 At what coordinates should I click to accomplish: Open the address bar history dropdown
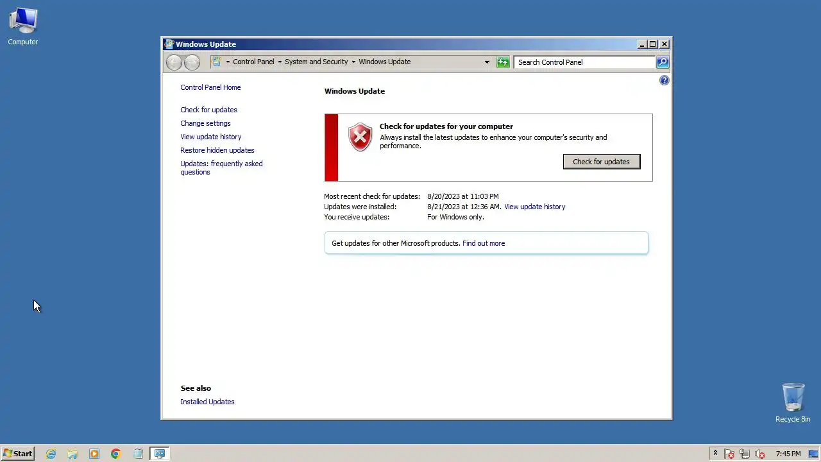pos(487,62)
